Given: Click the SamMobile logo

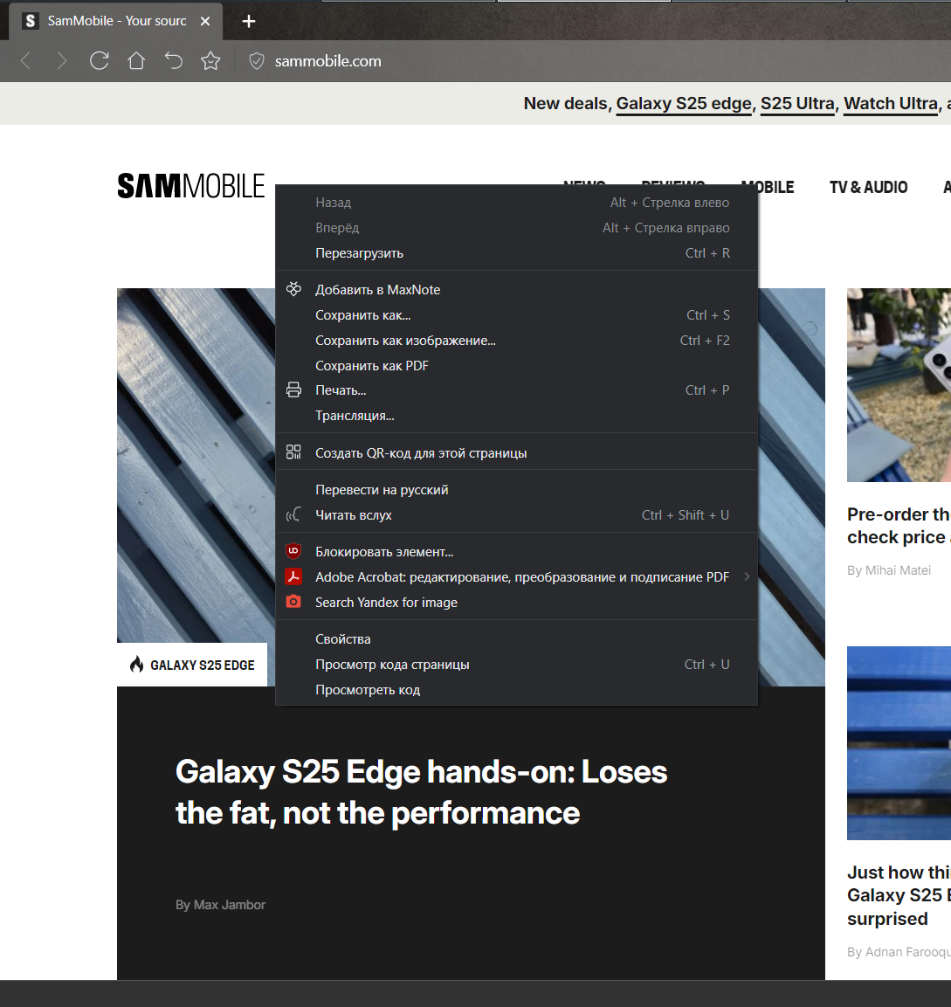Looking at the screenshot, I should pyautogui.click(x=190, y=186).
